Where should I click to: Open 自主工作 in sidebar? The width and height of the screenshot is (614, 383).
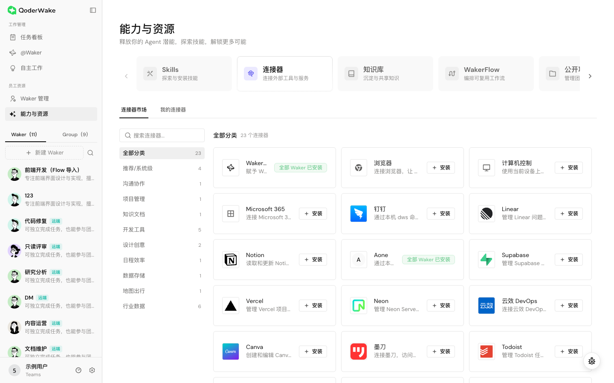51,68
